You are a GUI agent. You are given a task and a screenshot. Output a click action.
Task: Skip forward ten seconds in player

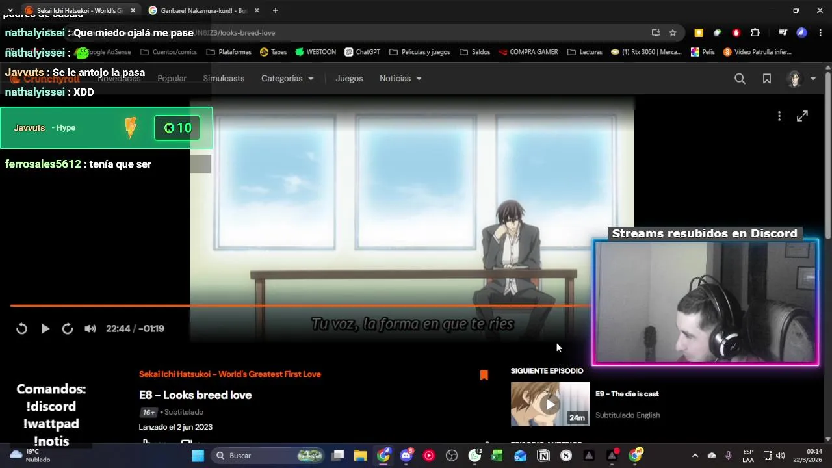pyautogui.click(x=67, y=329)
